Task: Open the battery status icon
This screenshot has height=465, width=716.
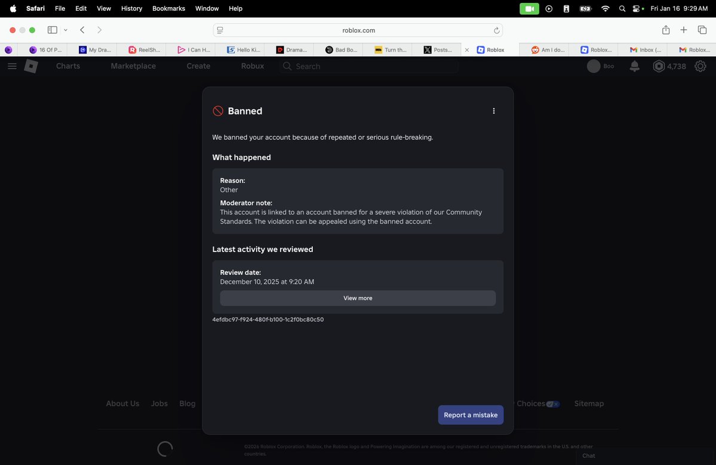Action: click(x=585, y=9)
